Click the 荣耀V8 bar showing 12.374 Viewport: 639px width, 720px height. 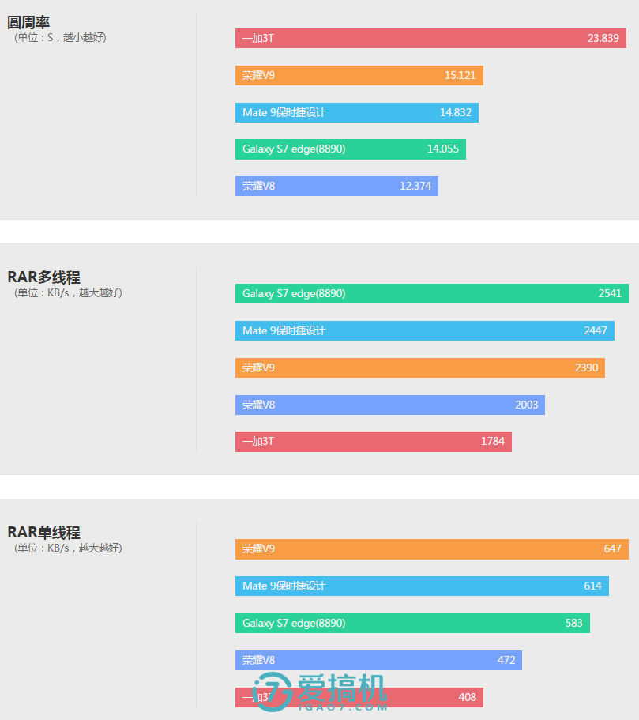point(336,186)
